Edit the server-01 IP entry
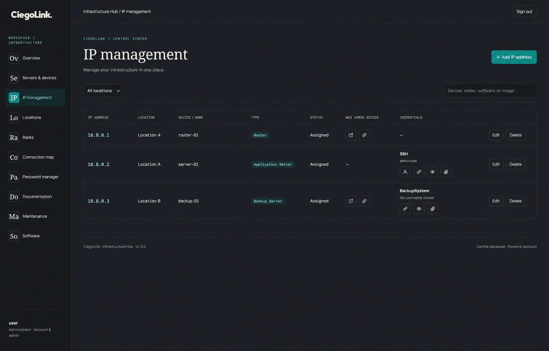Viewport: 549px width, 351px height. [x=496, y=164]
